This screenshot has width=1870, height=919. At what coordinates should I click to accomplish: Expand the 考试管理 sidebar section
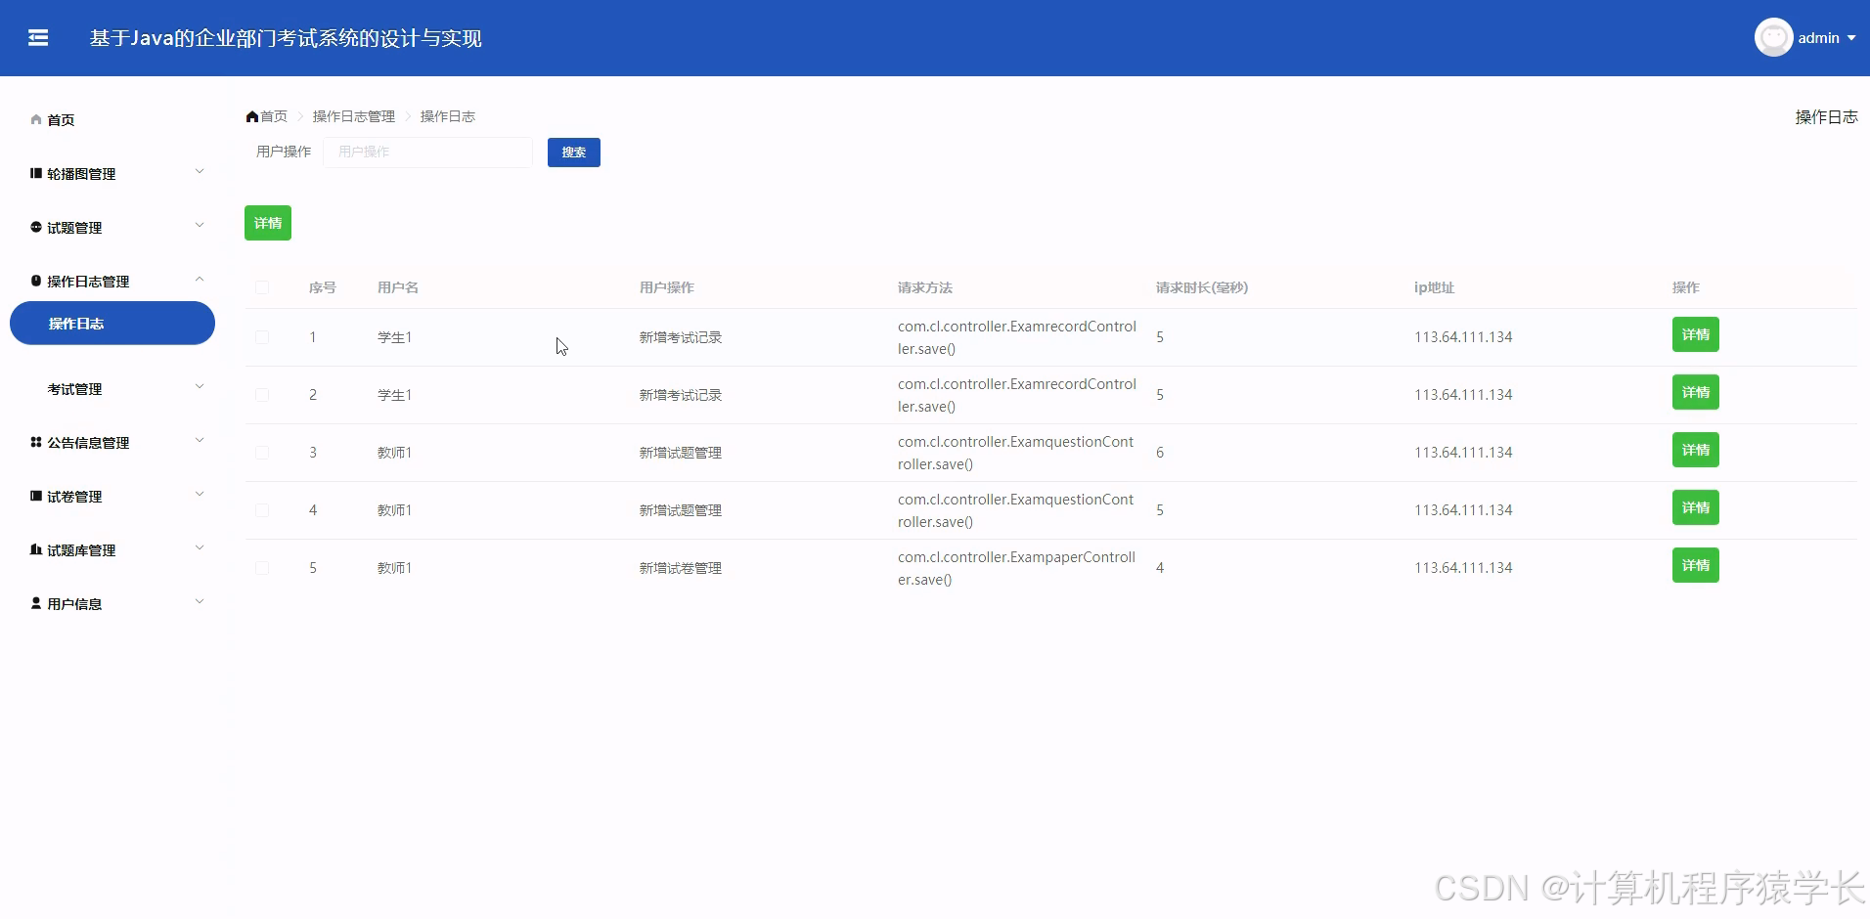coord(75,388)
